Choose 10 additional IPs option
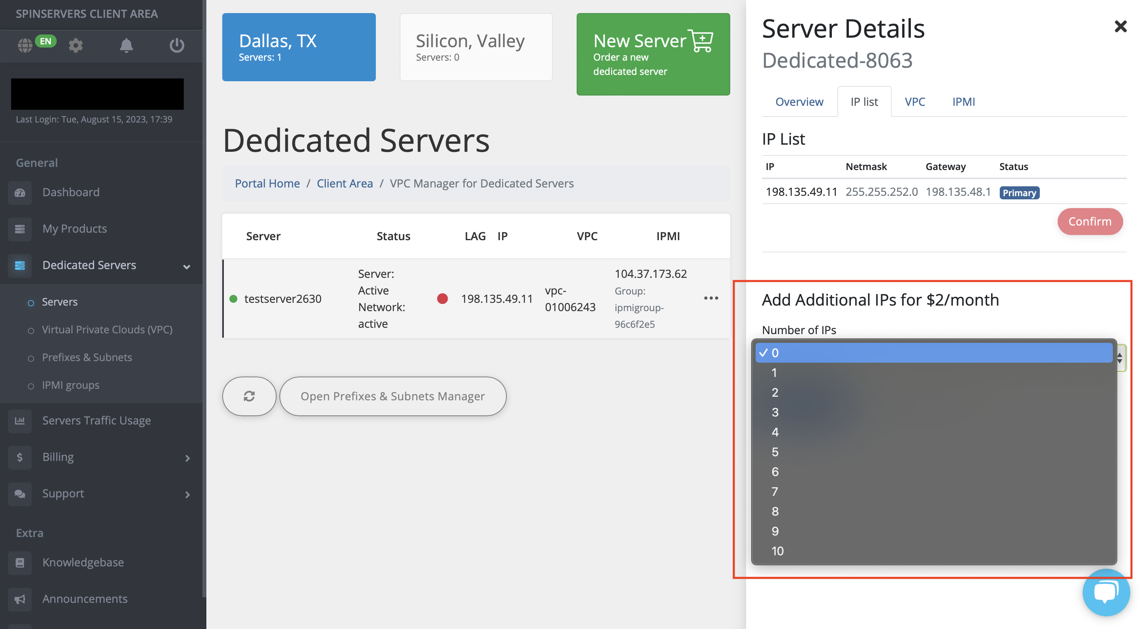 pos(934,551)
